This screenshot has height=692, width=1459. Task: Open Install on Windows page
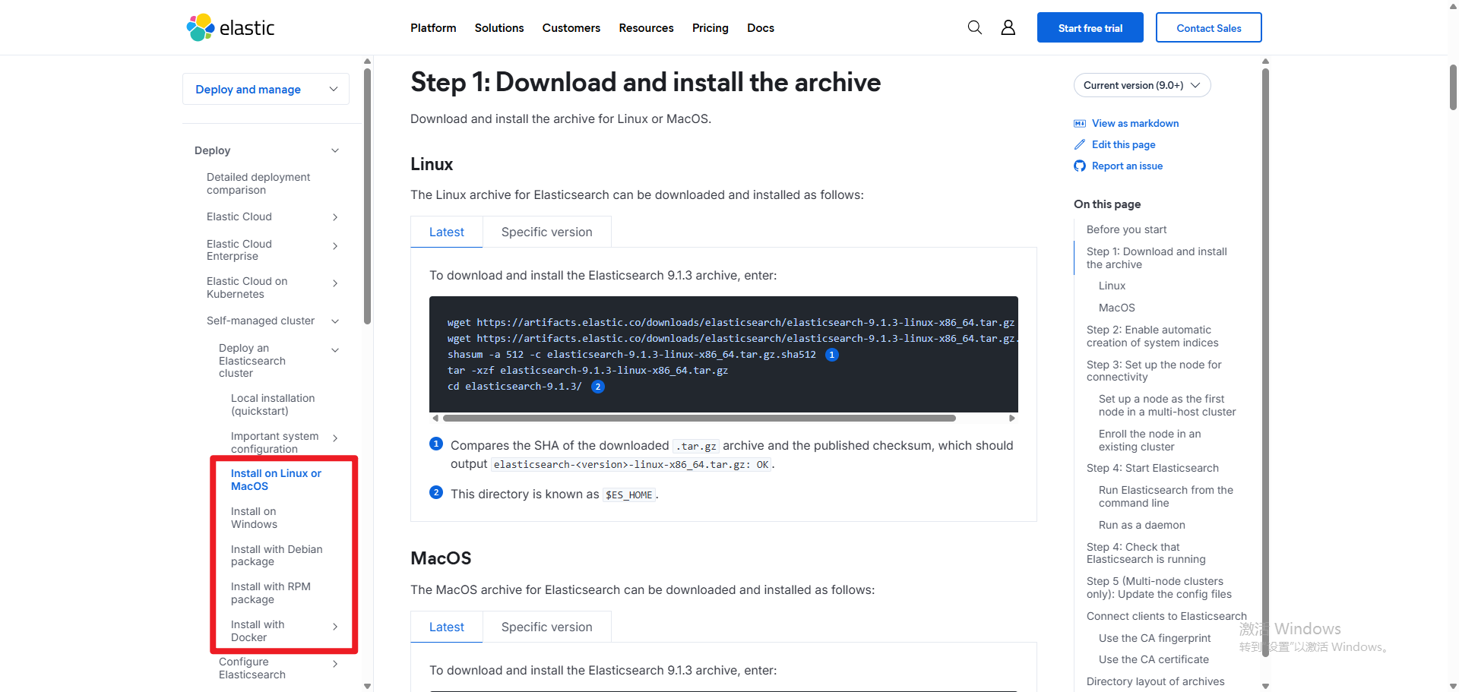click(x=254, y=517)
